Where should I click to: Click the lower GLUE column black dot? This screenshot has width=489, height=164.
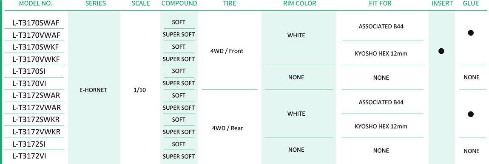471,114
